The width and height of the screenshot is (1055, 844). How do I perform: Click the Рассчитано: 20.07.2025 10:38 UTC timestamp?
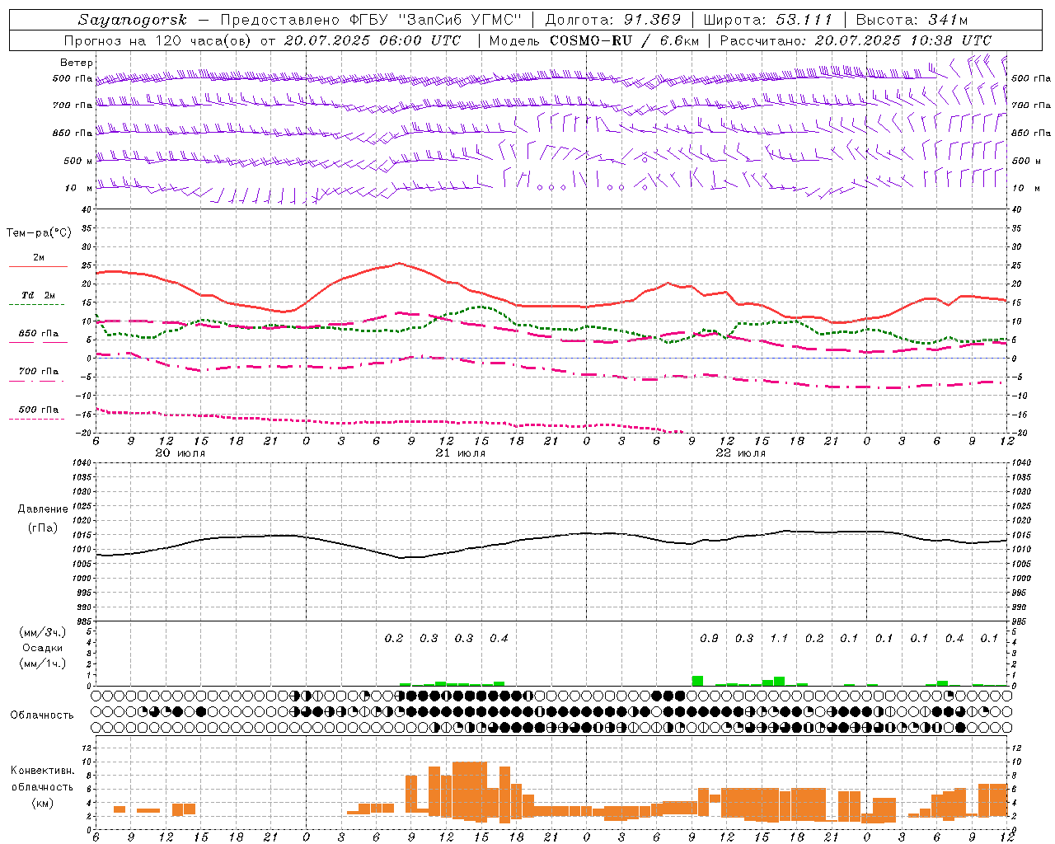(x=856, y=40)
